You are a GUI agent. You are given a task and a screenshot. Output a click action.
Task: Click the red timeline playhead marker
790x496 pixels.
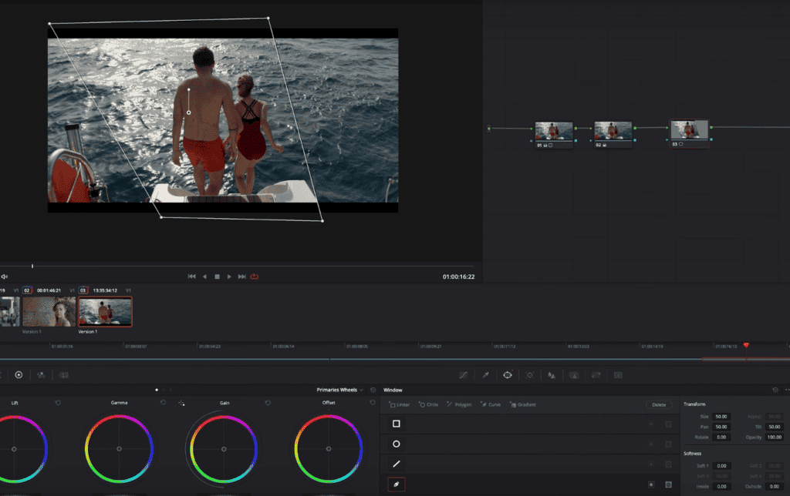pyautogui.click(x=746, y=345)
